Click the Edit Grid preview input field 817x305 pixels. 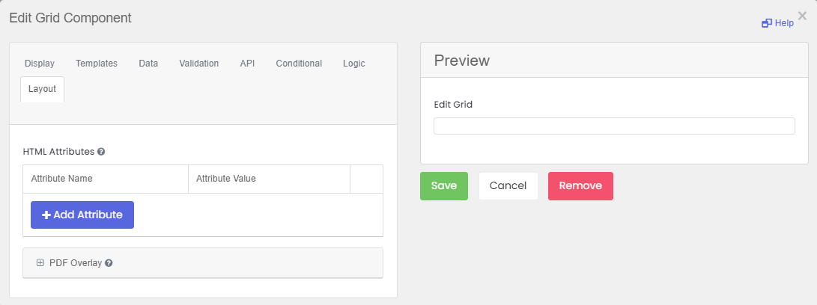coord(614,126)
